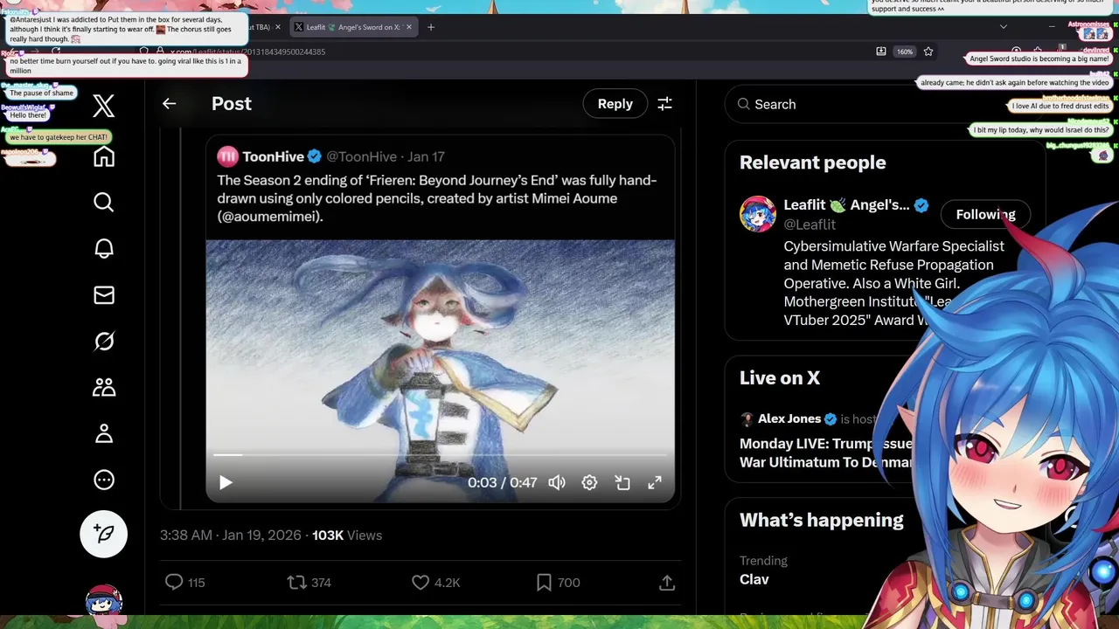Toggle the Following button for Leaflit
1119x629 pixels.
pos(985,214)
